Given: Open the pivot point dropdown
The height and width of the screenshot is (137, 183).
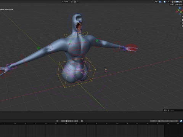Looking at the screenshot, I should click(72, 2).
